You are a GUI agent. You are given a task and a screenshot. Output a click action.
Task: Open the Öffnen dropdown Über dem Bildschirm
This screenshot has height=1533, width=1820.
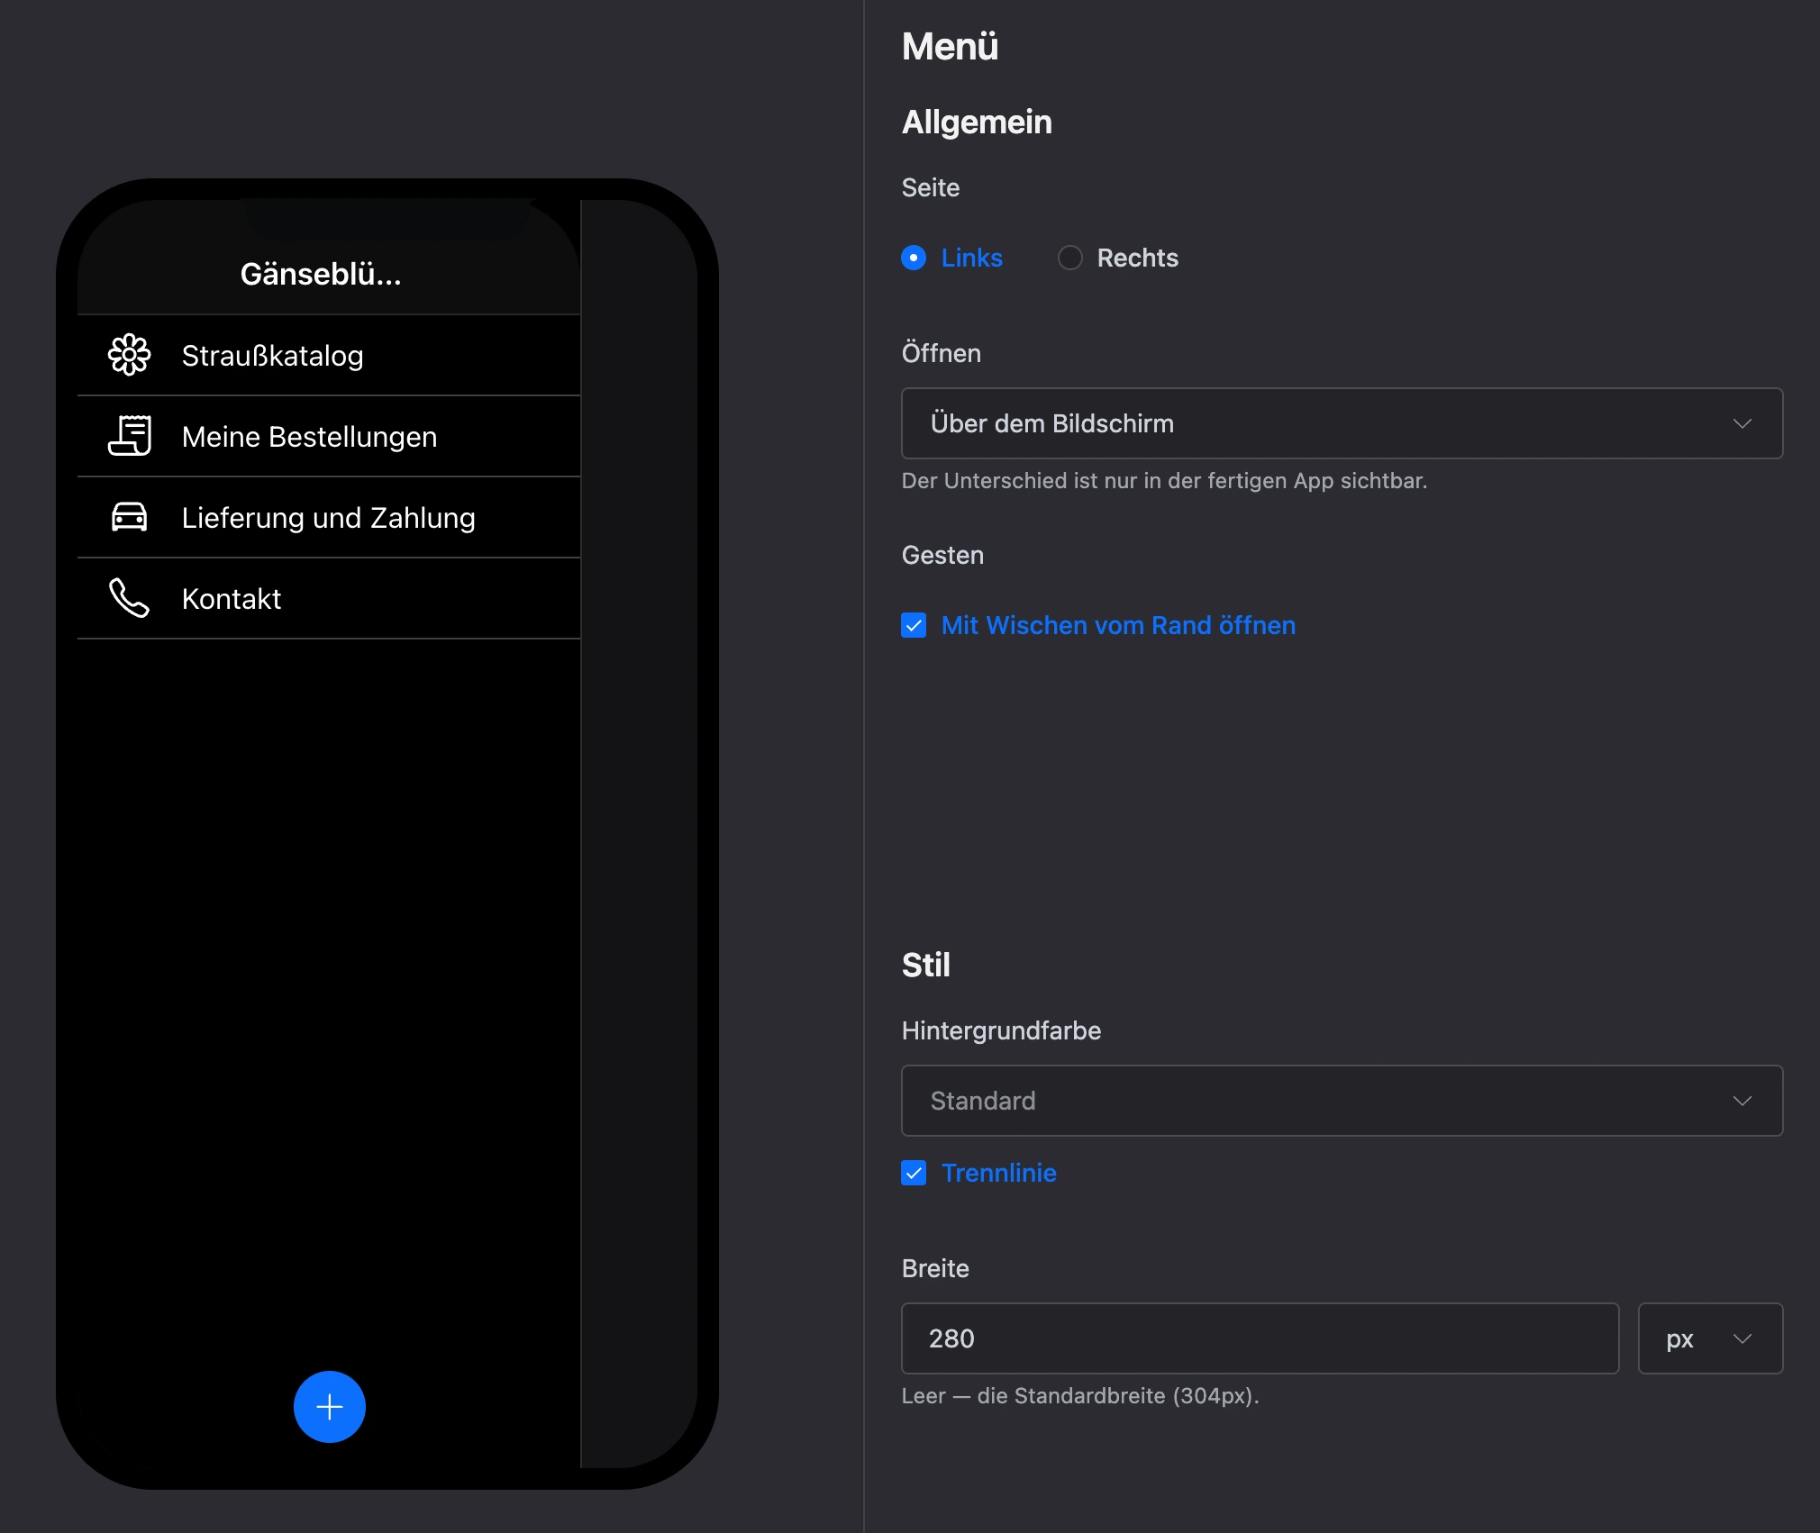point(1342,423)
